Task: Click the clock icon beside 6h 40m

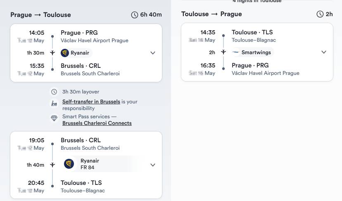Action: coord(135,15)
